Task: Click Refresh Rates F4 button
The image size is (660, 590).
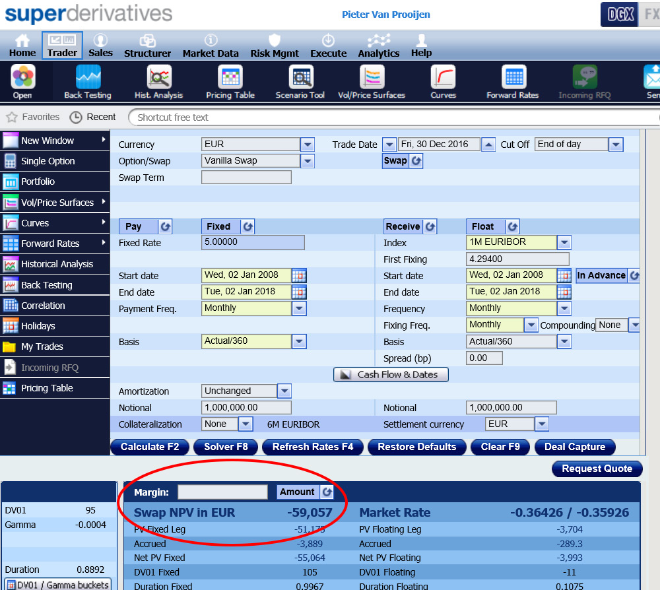Action: tap(313, 447)
